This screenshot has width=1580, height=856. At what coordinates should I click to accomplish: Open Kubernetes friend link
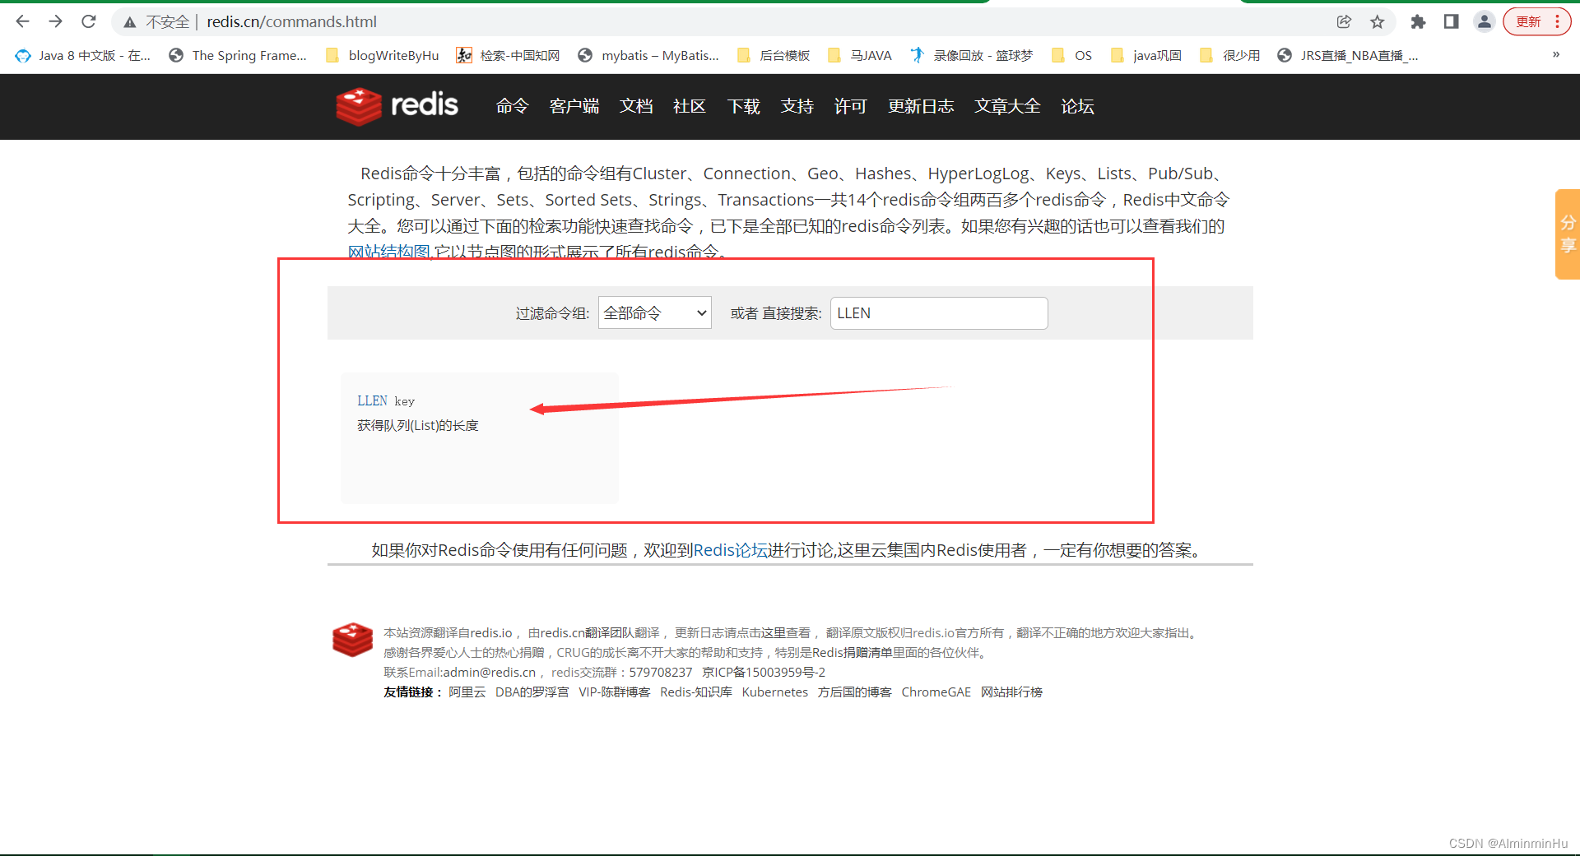(x=774, y=692)
